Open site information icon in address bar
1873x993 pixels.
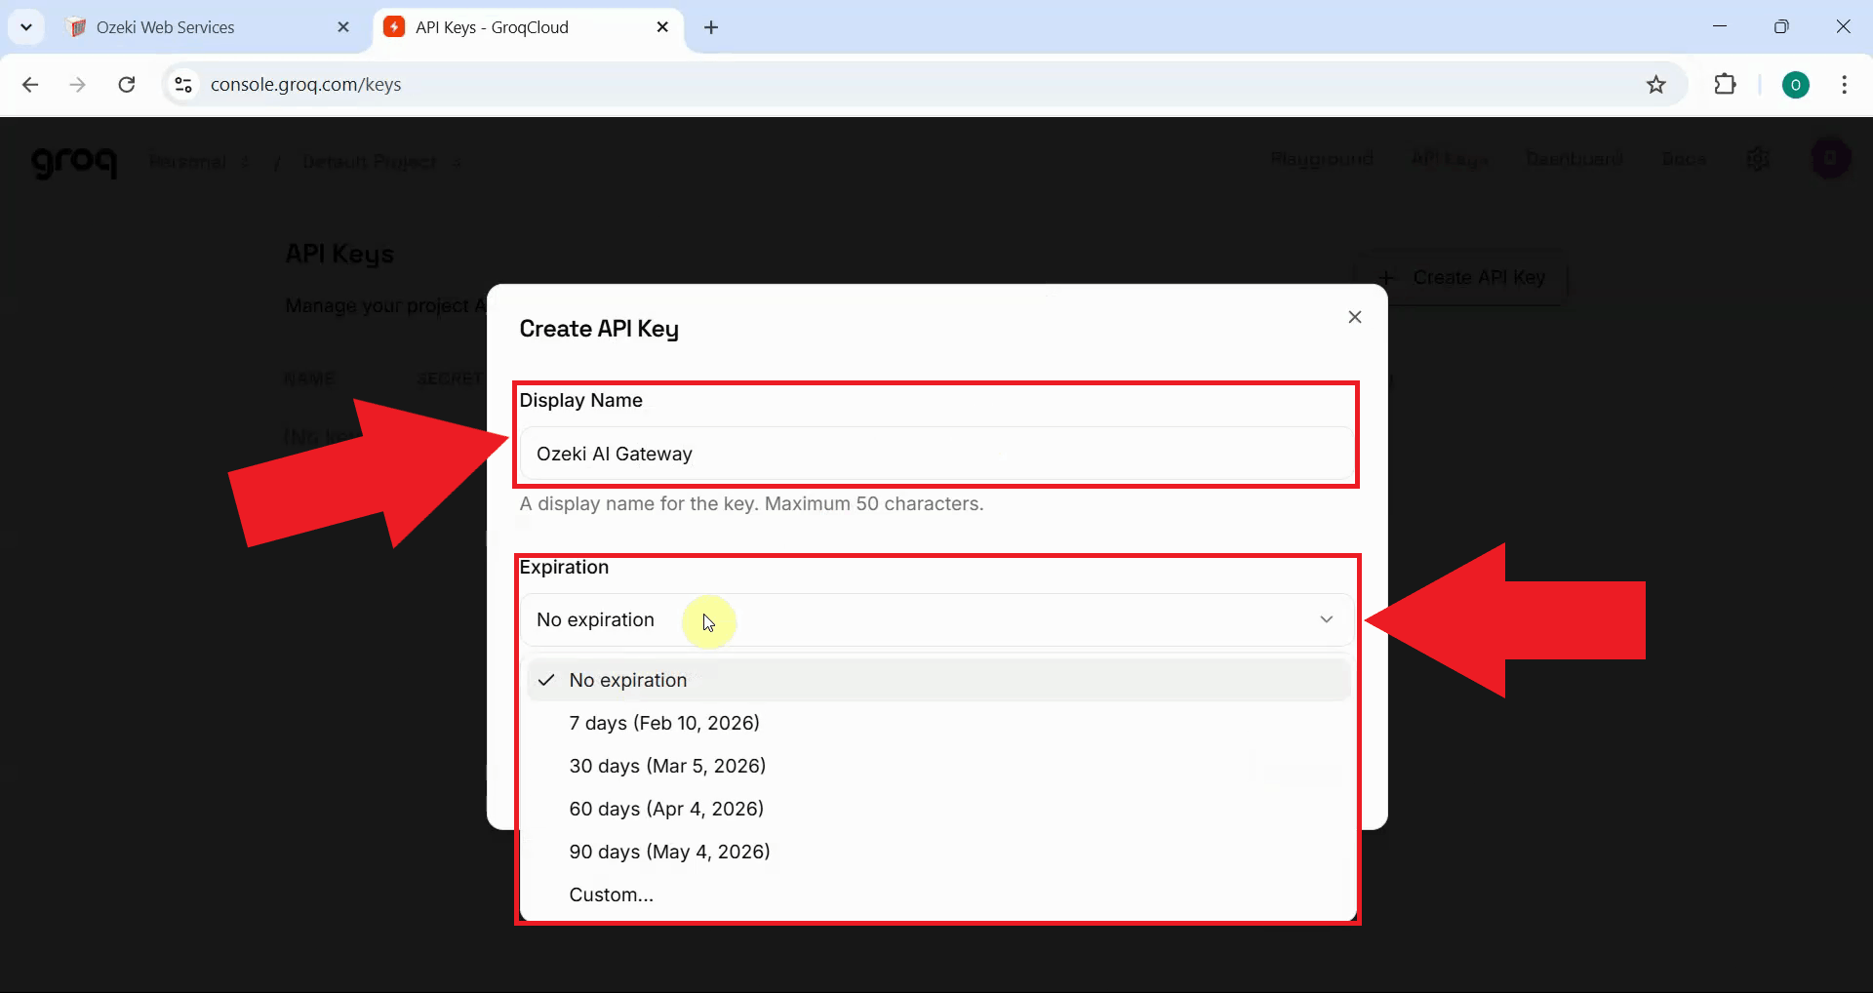click(182, 85)
